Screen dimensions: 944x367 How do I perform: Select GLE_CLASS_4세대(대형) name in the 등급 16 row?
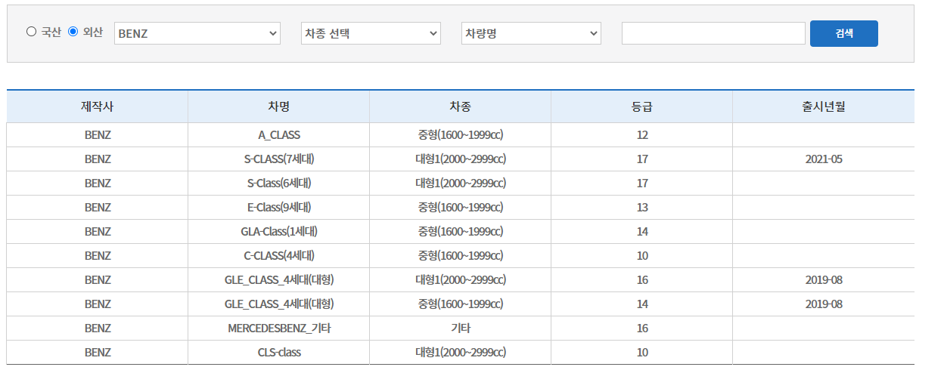(279, 280)
